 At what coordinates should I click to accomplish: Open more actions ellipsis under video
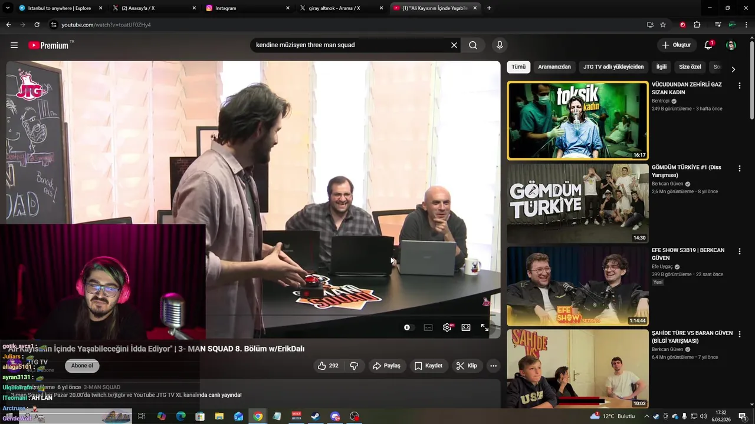pos(494,366)
